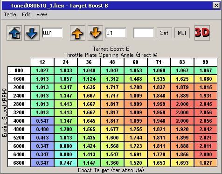Click the Mul button
Viewport: 222px width, 174px height.
pos(182,33)
